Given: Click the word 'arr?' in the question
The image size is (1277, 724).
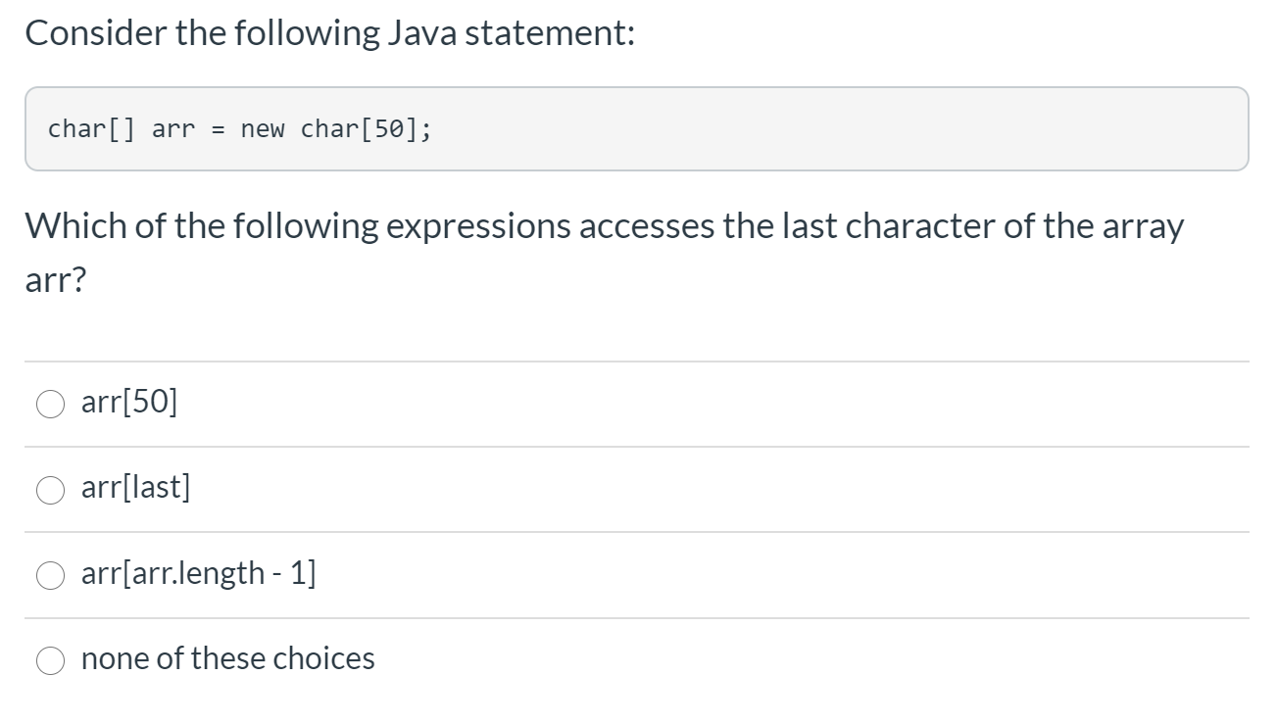Looking at the screenshot, I should 54,280.
